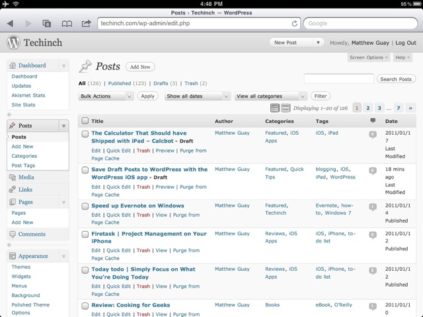This screenshot has width=423, height=317.
Task: Click the Pages sidebar icon
Action: (13, 202)
